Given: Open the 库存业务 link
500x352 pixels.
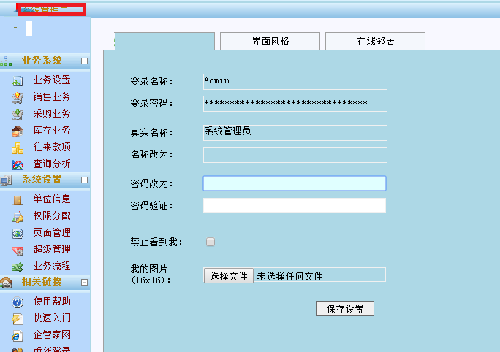Looking at the screenshot, I should click(52, 130).
